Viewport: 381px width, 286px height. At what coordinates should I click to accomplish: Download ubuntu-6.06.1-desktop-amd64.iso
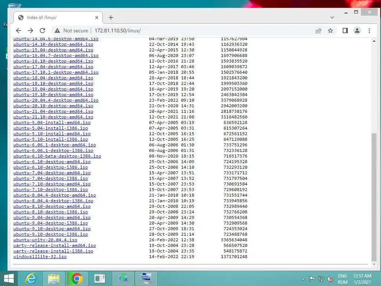pos(54,145)
